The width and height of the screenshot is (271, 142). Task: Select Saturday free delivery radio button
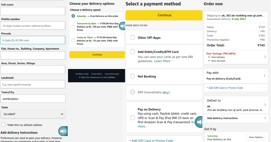pyautogui.click(x=73, y=16)
